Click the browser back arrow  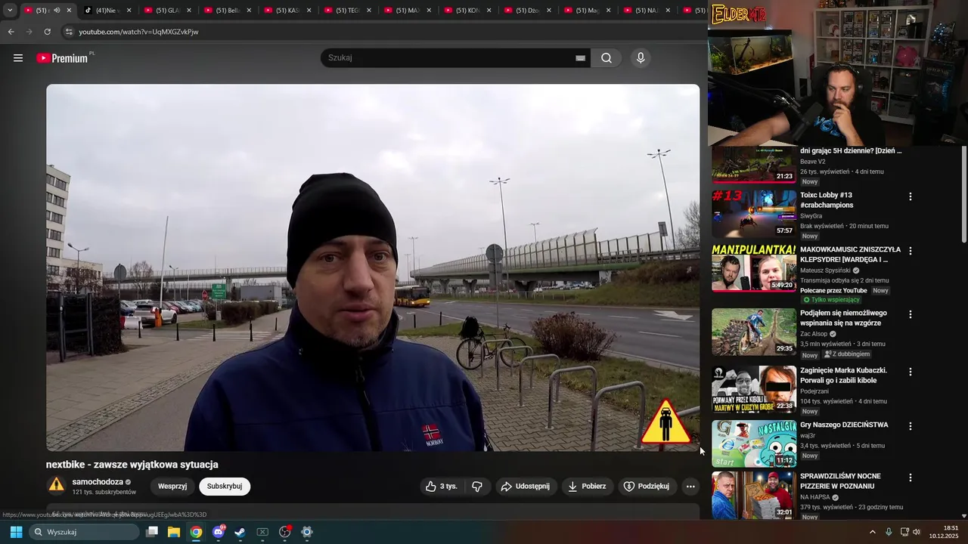[x=11, y=32]
